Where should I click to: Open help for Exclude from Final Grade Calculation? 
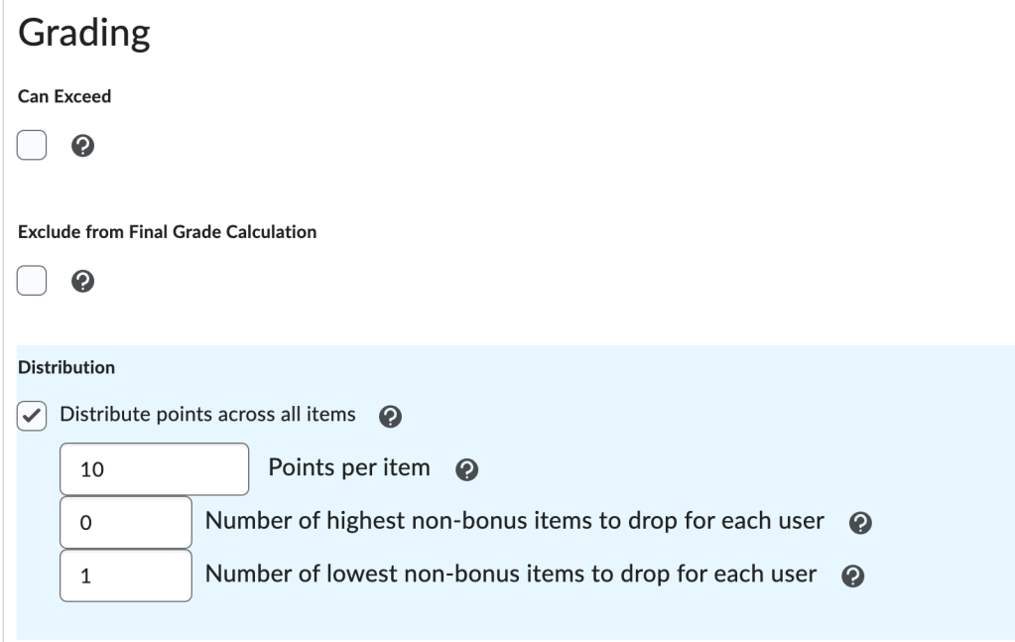point(83,281)
